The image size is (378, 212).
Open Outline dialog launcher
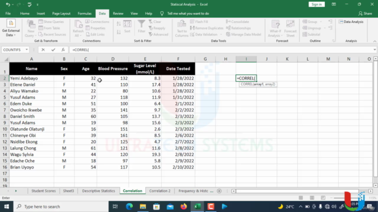point(333,41)
